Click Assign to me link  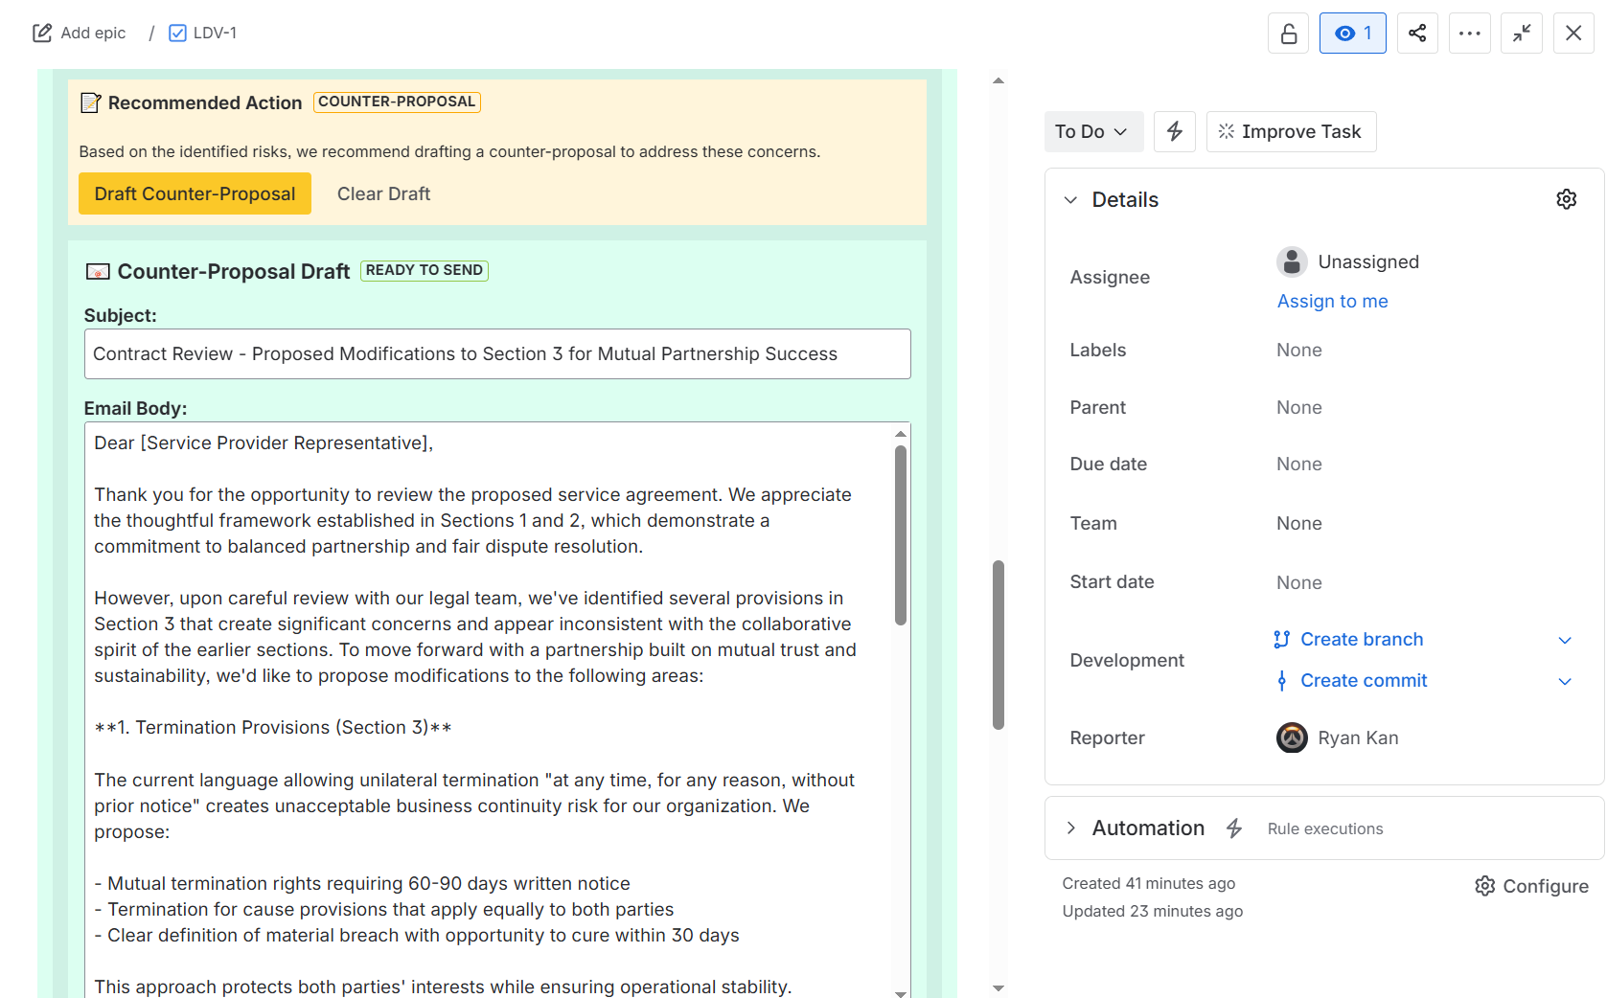[x=1332, y=302]
